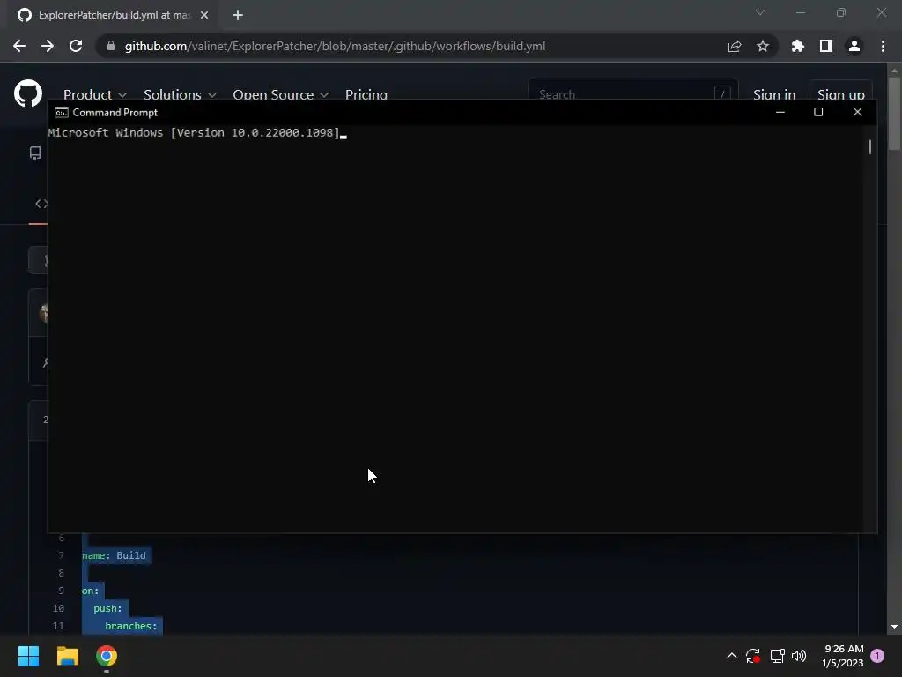Maximize the Command Prompt window
The height and width of the screenshot is (677, 902).
point(818,112)
